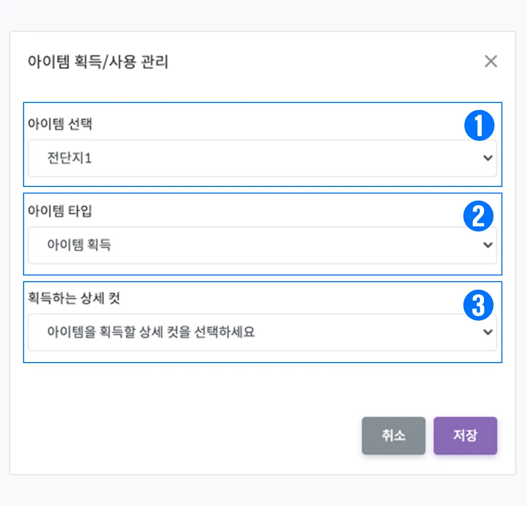
Task: Click the 아이템 타입 field label
Action: 59,212
